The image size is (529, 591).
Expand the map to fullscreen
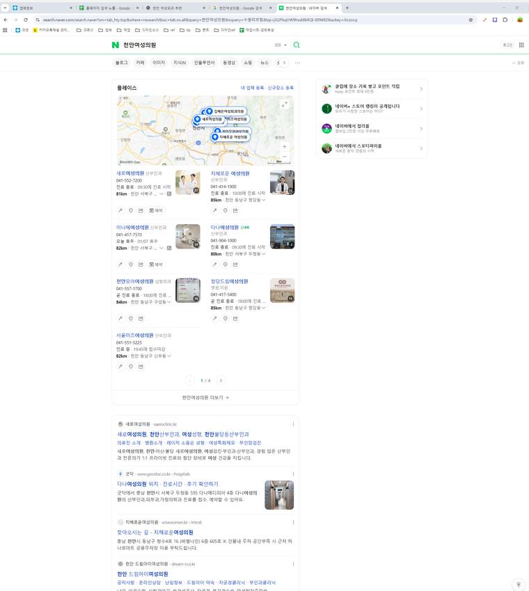coord(285,104)
